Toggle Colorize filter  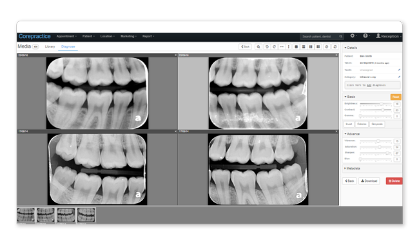[x=362, y=124]
